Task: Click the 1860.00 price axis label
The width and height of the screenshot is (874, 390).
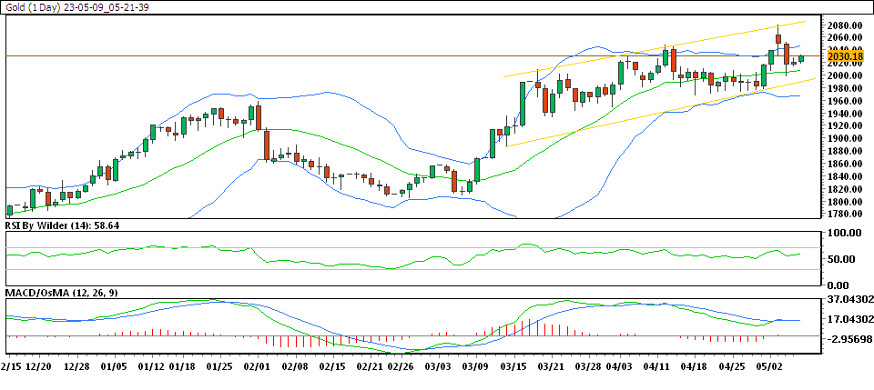Action: 846,165
